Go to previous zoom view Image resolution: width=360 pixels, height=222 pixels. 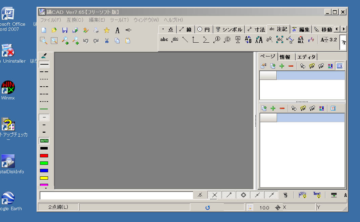coord(65,41)
